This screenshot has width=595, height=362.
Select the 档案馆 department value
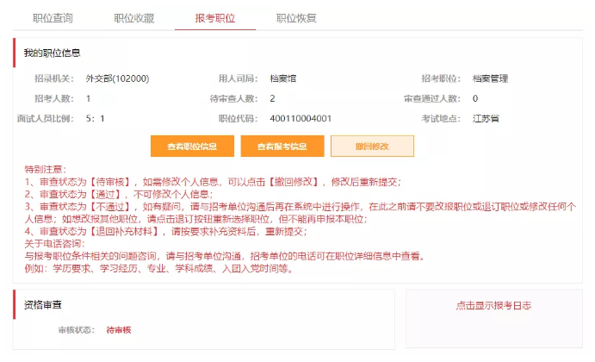tap(283, 79)
